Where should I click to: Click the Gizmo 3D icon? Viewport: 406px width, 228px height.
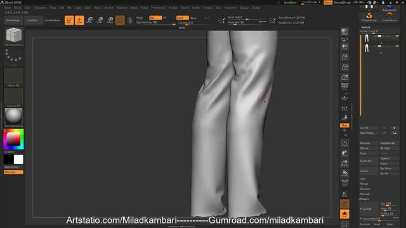[120, 20]
